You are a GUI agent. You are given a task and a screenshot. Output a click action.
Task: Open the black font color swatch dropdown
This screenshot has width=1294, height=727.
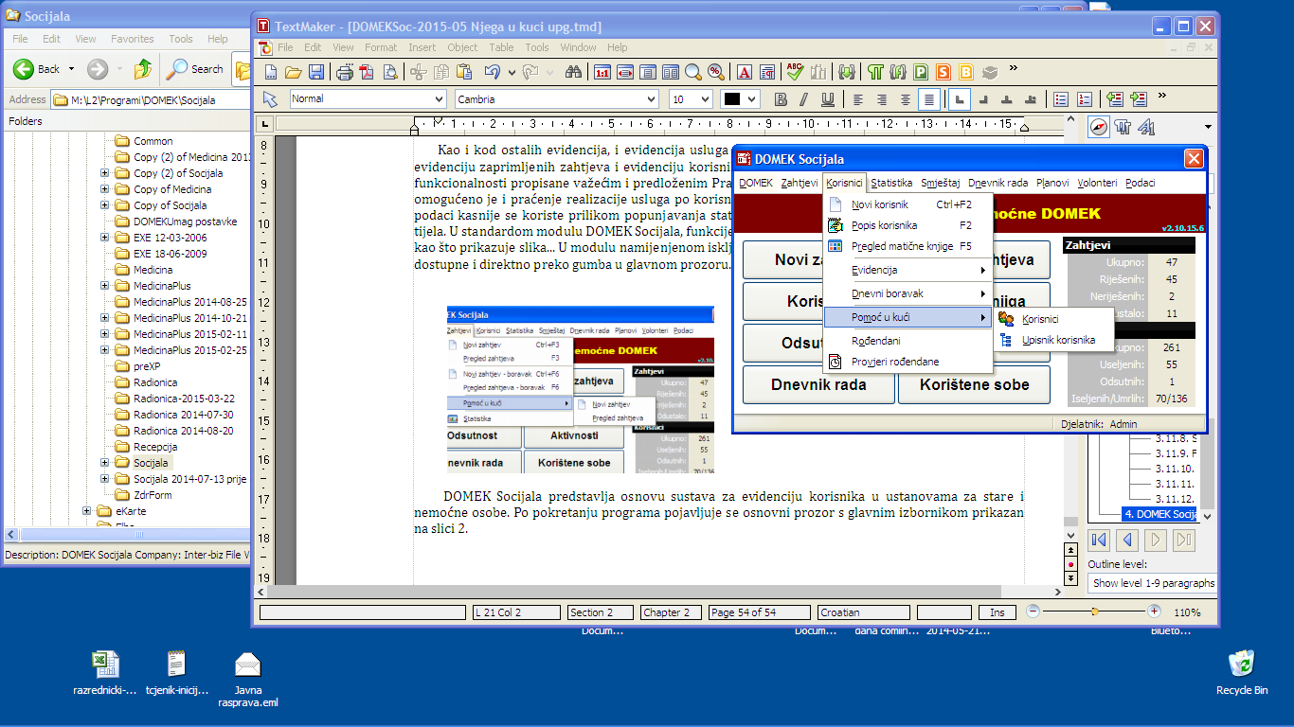click(x=752, y=99)
